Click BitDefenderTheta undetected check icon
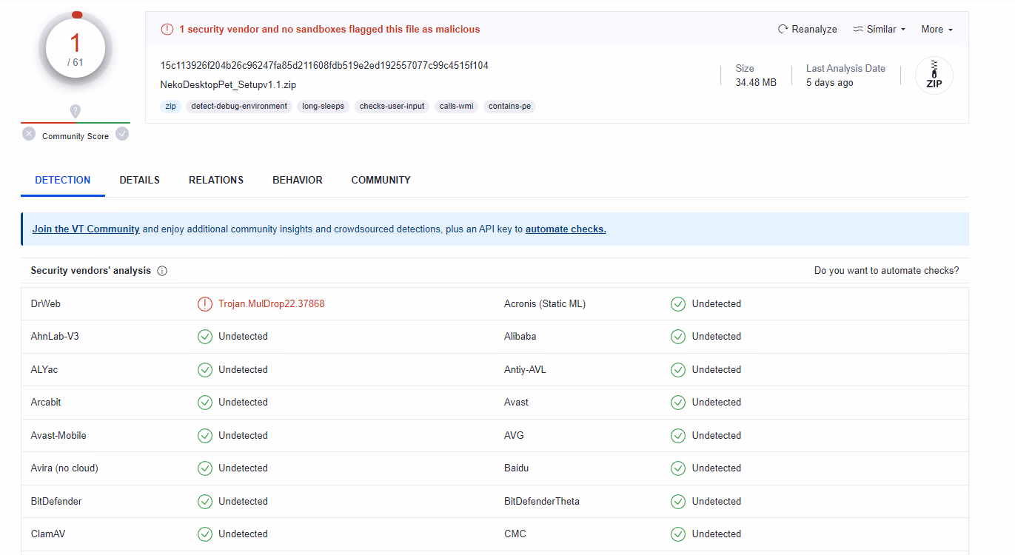 click(678, 502)
